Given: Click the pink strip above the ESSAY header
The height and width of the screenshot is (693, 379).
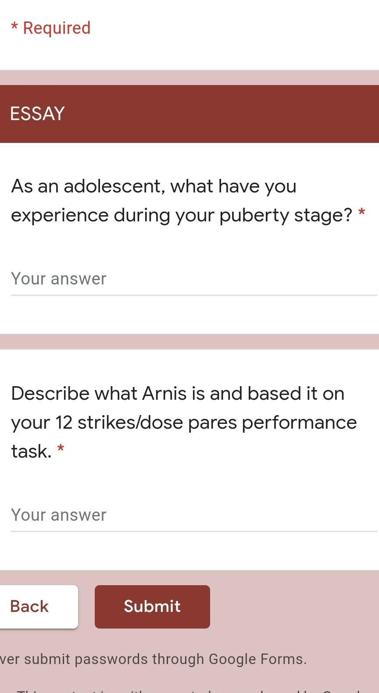Looking at the screenshot, I should point(189,78).
